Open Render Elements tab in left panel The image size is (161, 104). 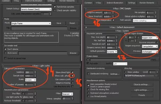[x=67, y=1]
